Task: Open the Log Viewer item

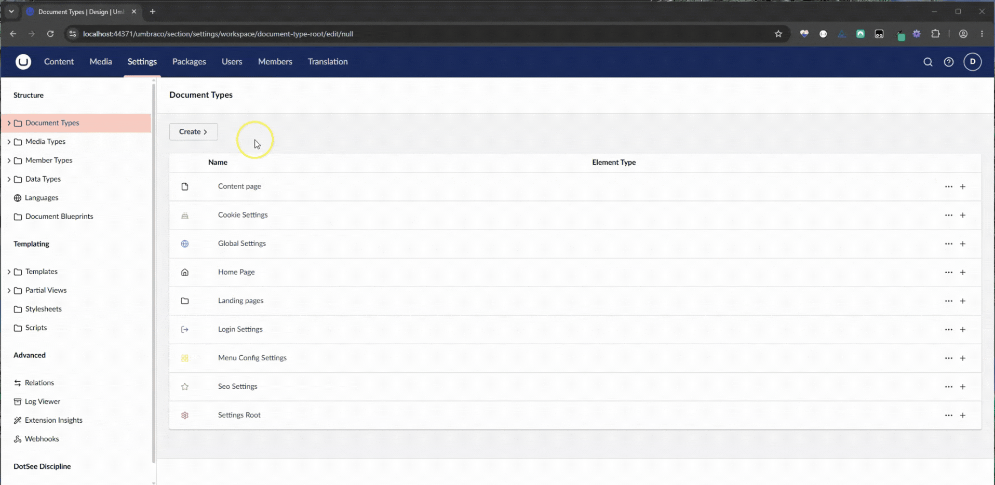Action: click(x=43, y=401)
